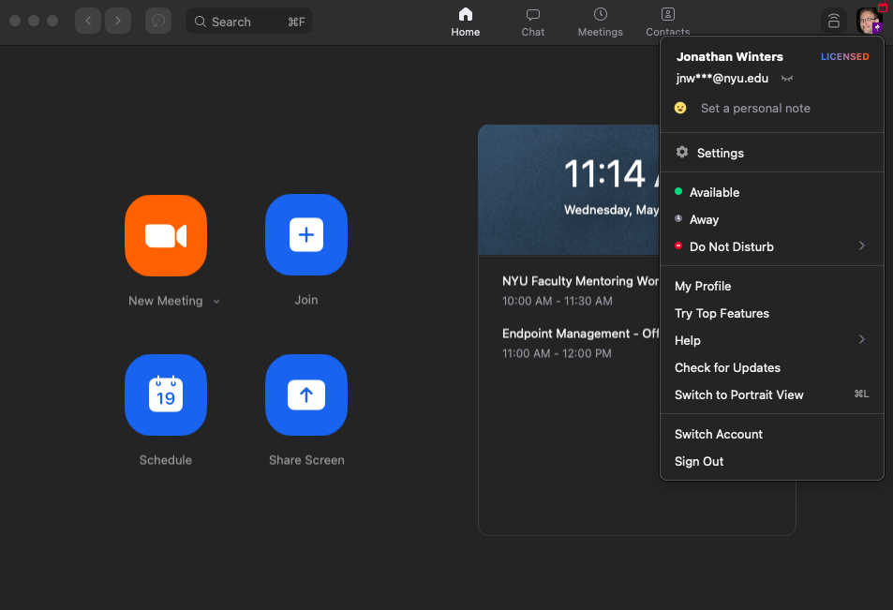The image size is (893, 610).
Task: Click the 11:00 AM - 12:00 PM time
Action: tap(557, 353)
